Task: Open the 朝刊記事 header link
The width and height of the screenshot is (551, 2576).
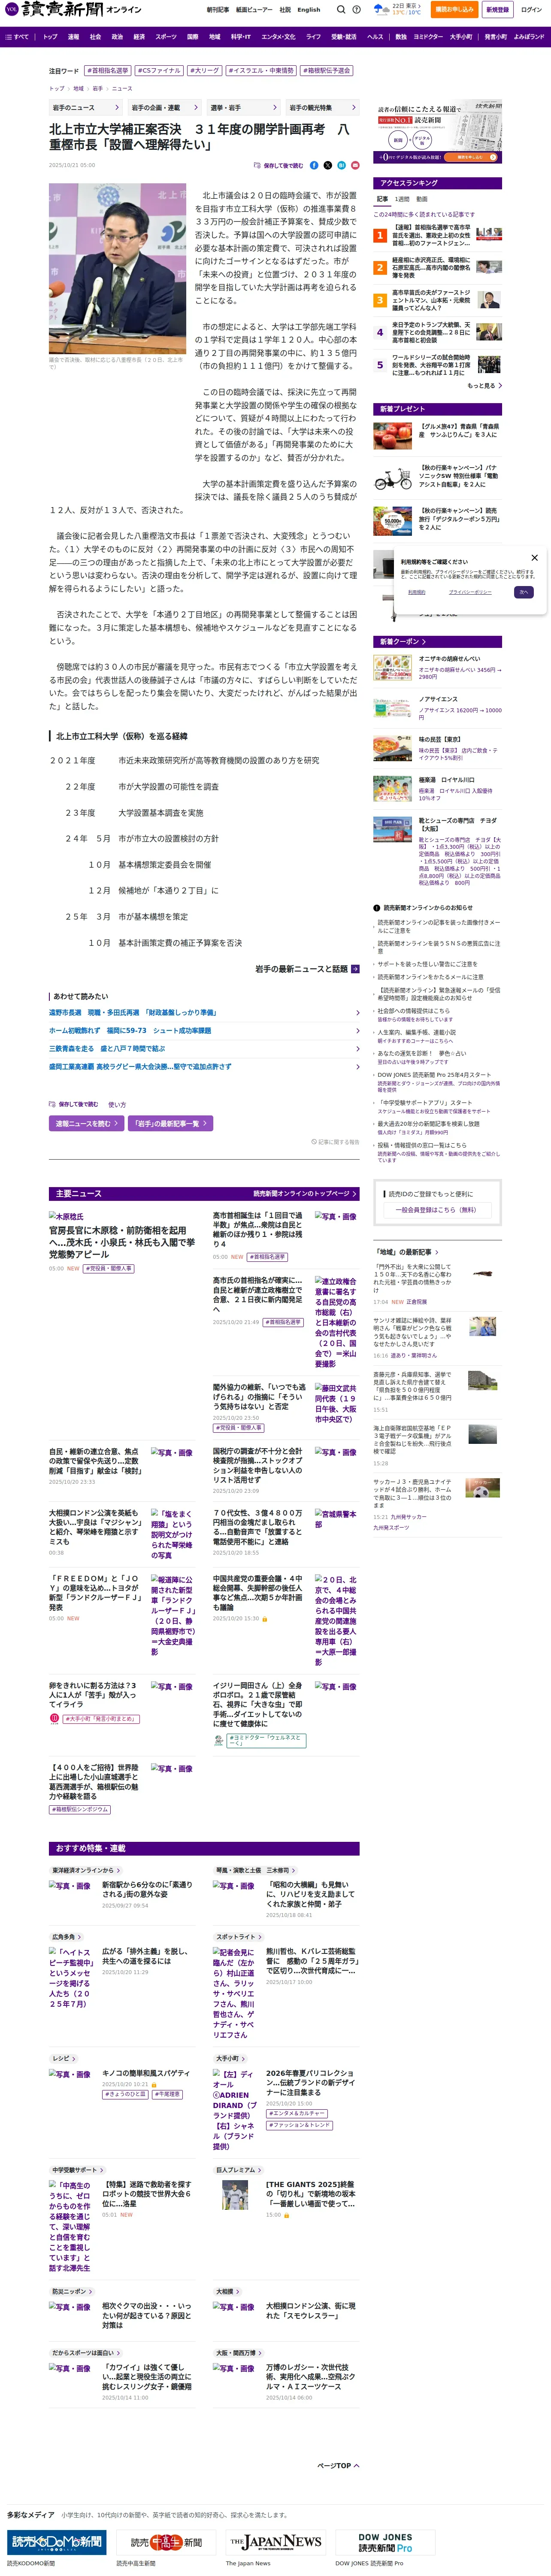Action: click(217, 9)
